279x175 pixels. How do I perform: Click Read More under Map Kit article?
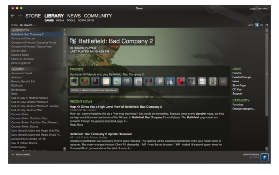point(76,125)
